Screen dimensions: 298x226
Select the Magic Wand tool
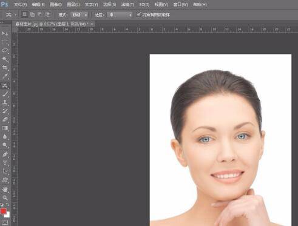[5, 59]
